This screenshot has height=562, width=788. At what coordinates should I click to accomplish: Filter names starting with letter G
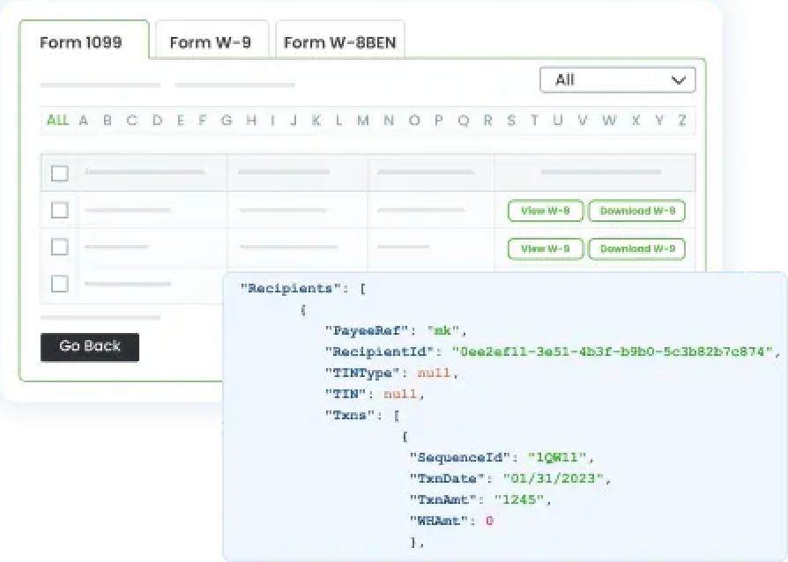pyautogui.click(x=227, y=121)
